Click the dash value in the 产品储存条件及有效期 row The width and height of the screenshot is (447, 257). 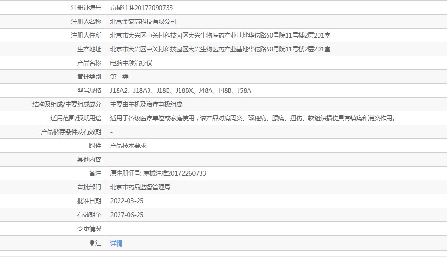[111, 132]
